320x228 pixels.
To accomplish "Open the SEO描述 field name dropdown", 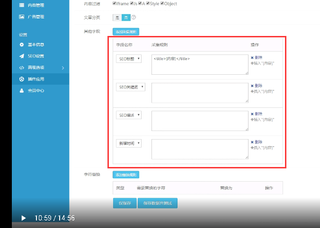I will [129, 115].
